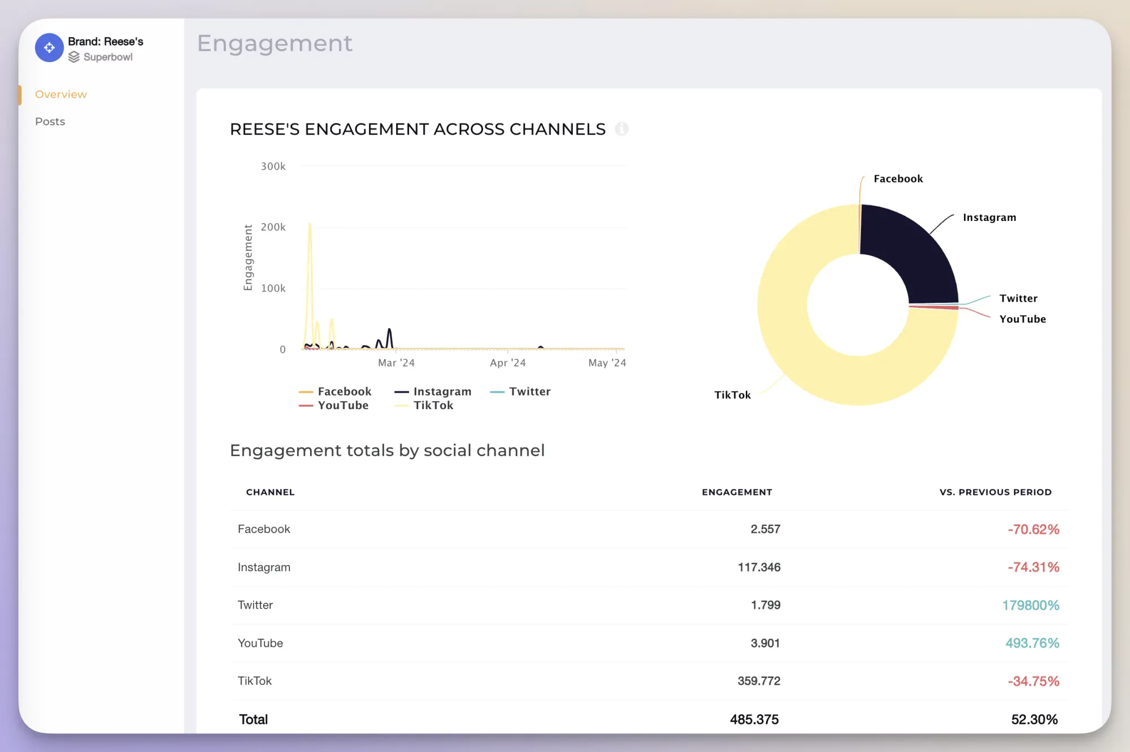The width and height of the screenshot is (1130, 752).
Task: Click the TikTok peak in line chart
Action: [310, 224]
